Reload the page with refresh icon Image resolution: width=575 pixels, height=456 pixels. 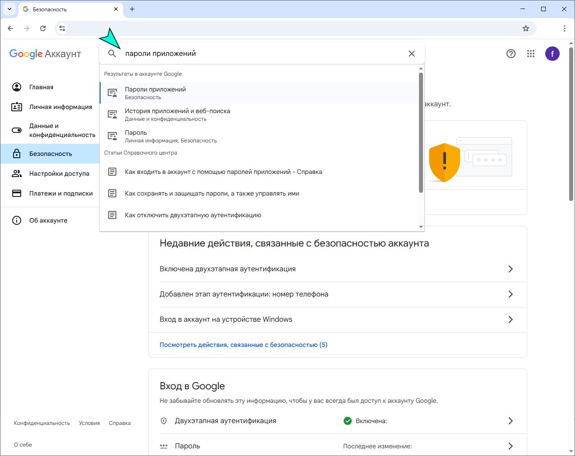click(x=43, y=28)
